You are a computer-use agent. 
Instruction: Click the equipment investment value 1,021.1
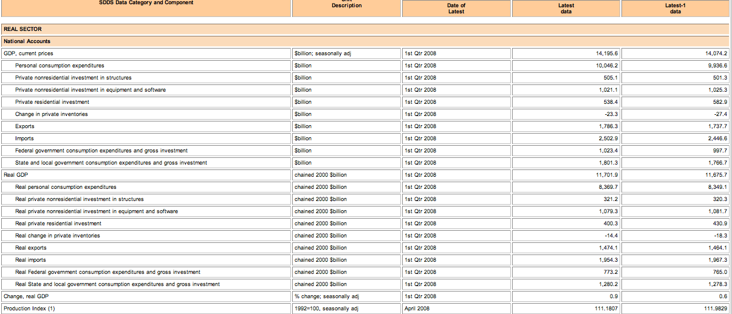pos(608,90)
